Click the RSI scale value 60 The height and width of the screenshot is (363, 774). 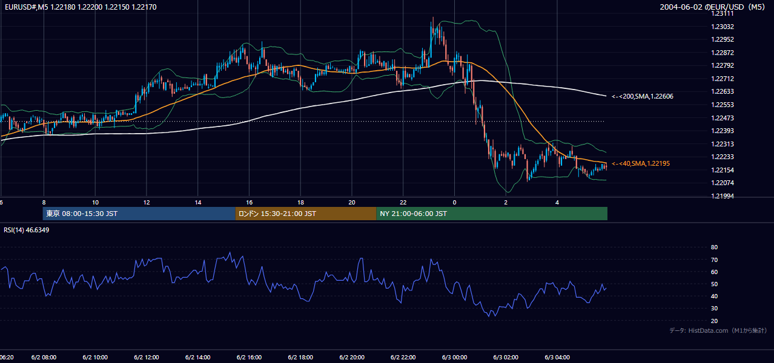[714, 272]
